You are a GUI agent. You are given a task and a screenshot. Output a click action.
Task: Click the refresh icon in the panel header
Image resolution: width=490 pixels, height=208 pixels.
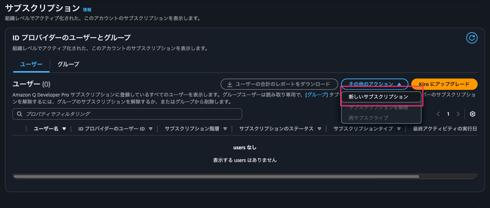472,38
